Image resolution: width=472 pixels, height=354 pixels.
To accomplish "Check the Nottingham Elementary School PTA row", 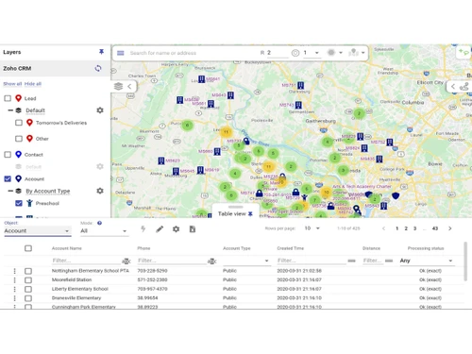I will (x=28, y=271).
